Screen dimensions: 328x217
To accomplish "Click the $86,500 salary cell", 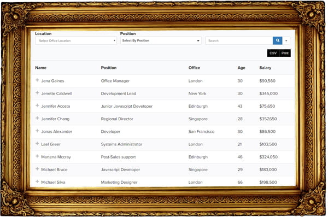I will coord(267,132).
